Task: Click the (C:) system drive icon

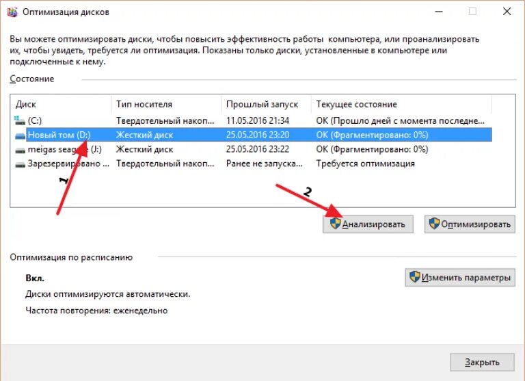Action: 20,120
